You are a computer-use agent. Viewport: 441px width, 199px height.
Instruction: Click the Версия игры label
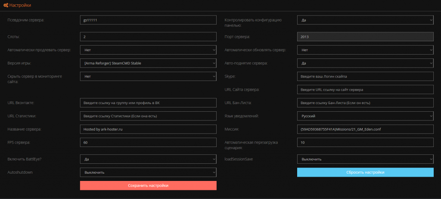[19, 63]
